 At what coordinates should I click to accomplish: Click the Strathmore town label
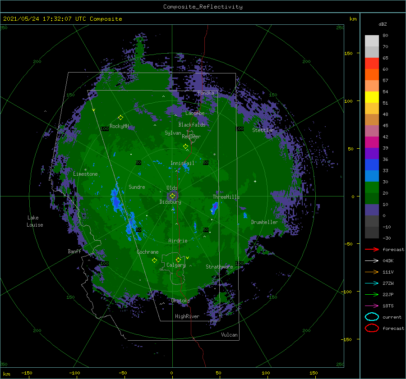(219, 267)
